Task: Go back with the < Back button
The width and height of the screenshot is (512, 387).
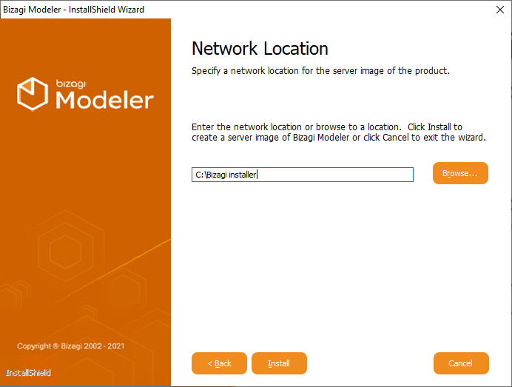Action: [x=219, y=363]
